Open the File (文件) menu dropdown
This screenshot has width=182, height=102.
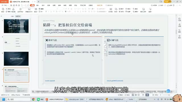click(5, 5)
